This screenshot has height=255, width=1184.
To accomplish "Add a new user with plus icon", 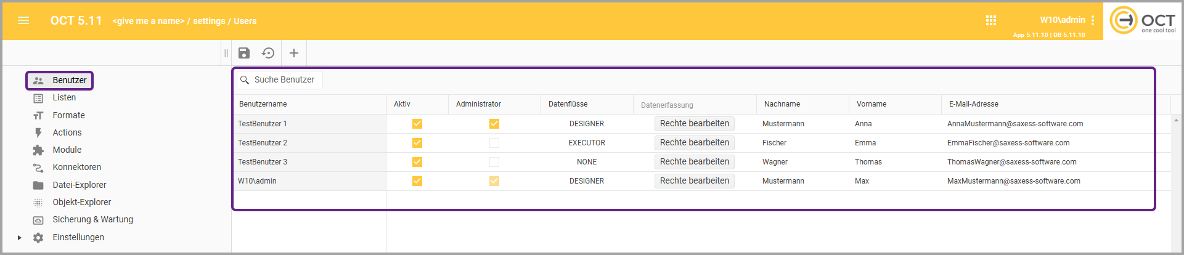I will pos(294,53).
